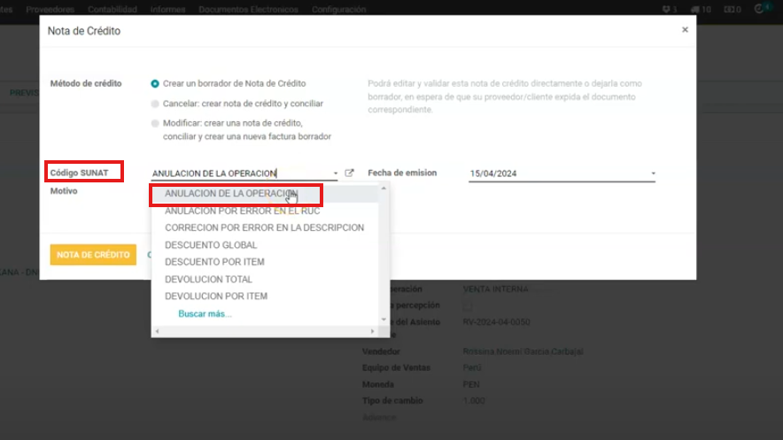The width and height of the screenshot is (783, 440).
Task: Open the Contabilidad menu
Action: pyautogui.click(x=112, y=9)
